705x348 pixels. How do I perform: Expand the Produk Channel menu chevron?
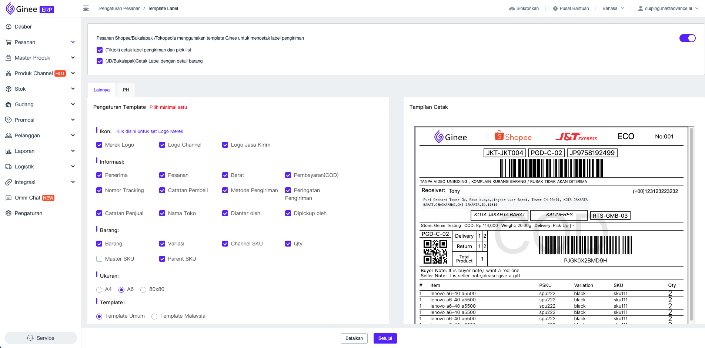click(73, 73)
